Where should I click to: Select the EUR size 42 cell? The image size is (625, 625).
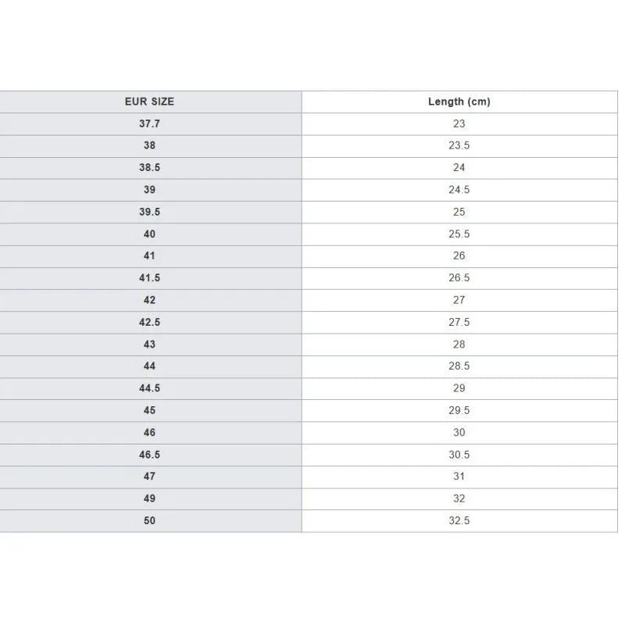(149, 300)
